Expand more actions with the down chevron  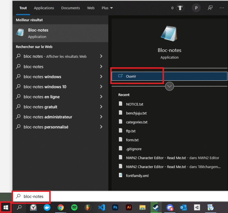(x=169, y=86)
